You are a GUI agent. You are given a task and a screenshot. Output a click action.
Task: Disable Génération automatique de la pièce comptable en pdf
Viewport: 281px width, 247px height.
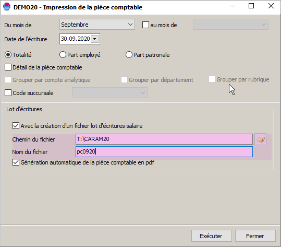coord(16,162)
